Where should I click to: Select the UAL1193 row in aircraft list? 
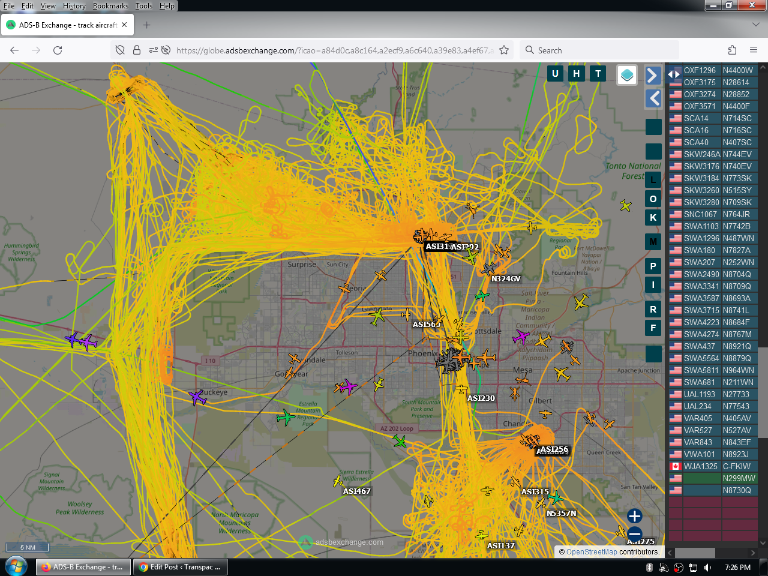point(713,394)
